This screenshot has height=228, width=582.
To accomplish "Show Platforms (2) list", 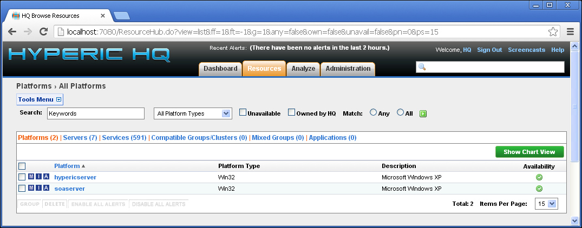I will pos(38,138).
